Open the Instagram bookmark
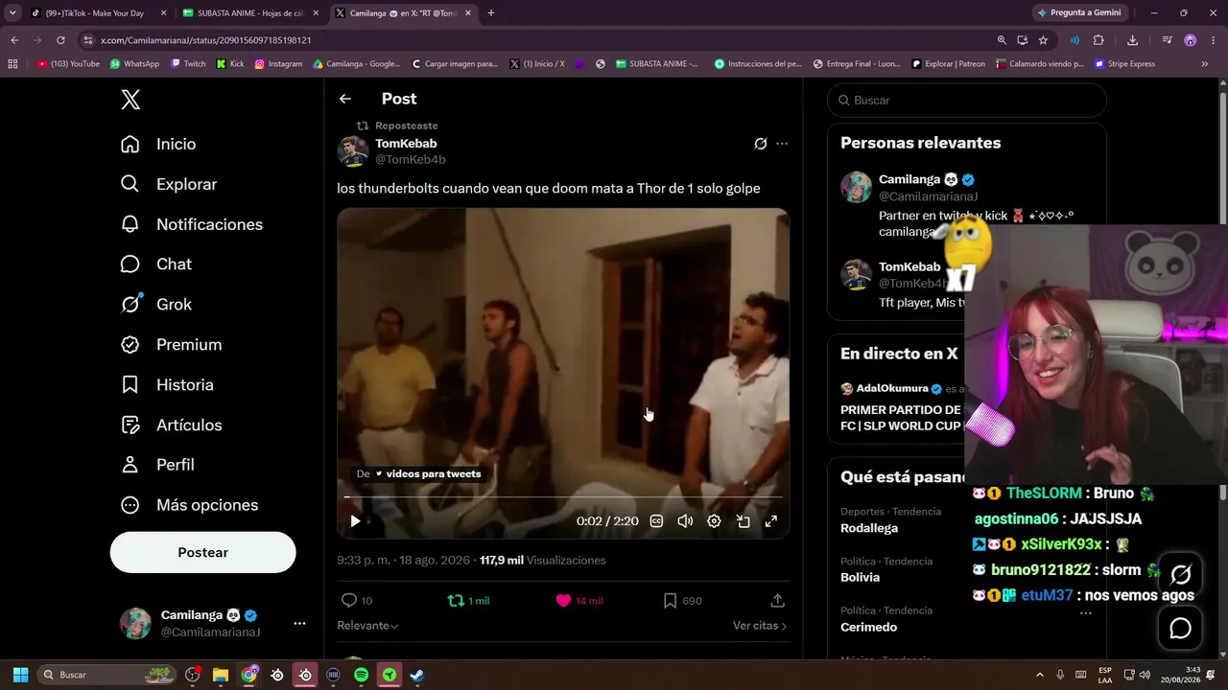The height and width of the screenshot is (690, 1228). coord(278,64)
